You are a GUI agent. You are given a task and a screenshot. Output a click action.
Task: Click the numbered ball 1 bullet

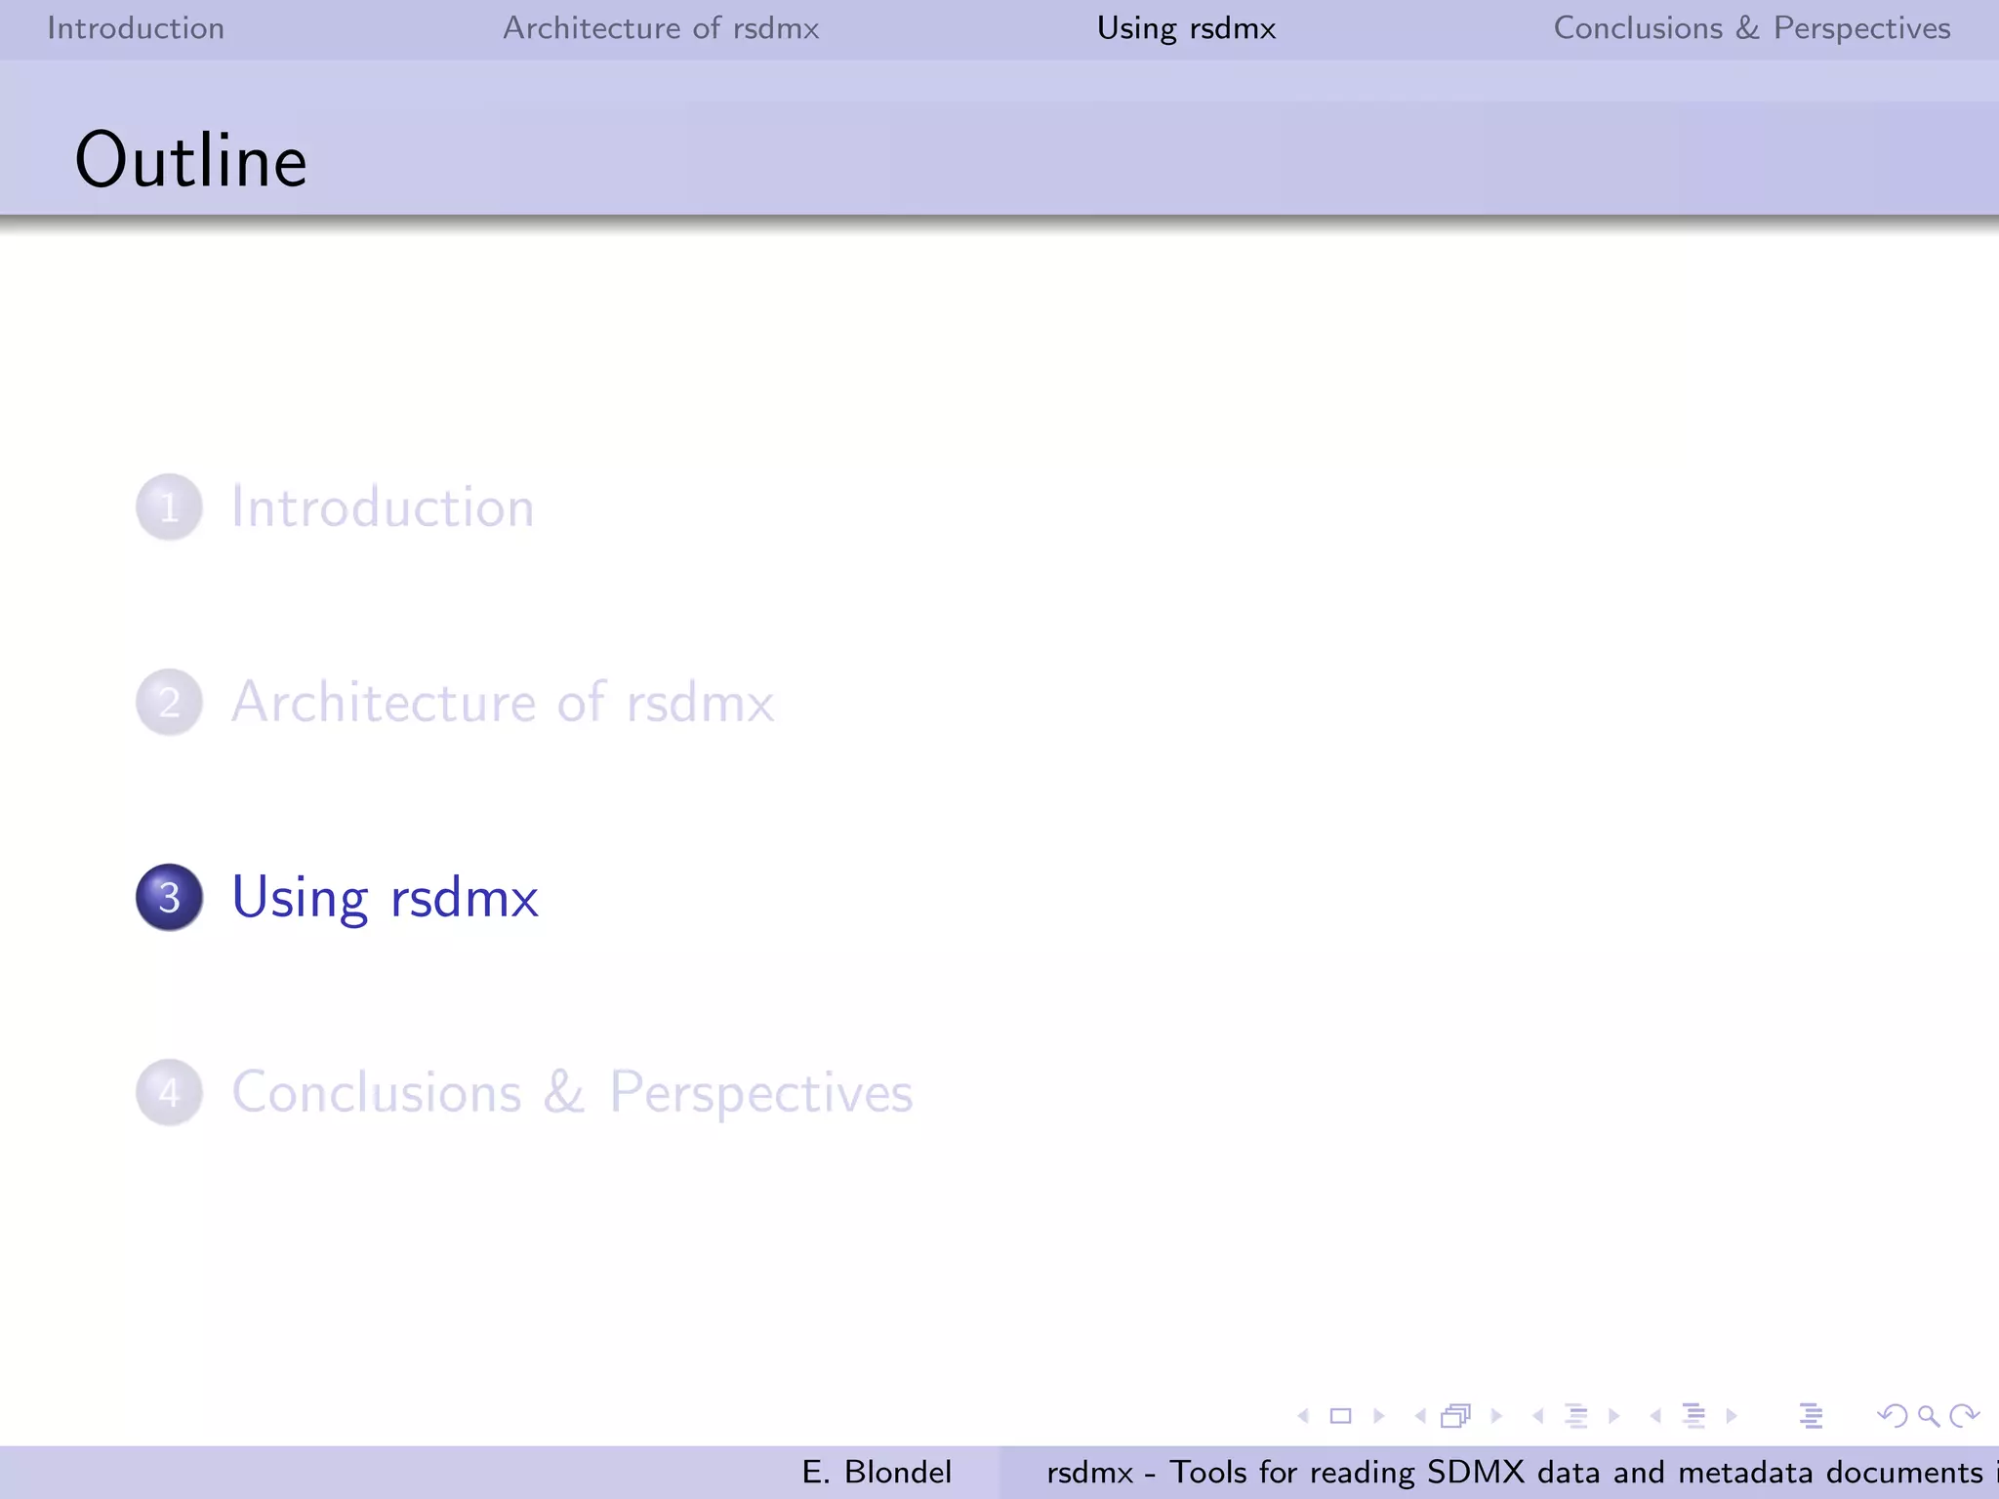pyautogui.click(x=169, y=507)
